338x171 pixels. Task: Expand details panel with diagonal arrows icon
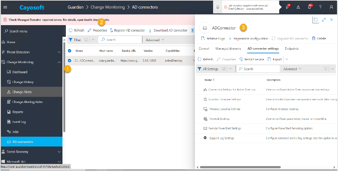(324, 20)
